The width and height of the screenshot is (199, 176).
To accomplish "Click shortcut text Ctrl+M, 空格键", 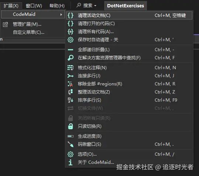I will tap(170, 15).
